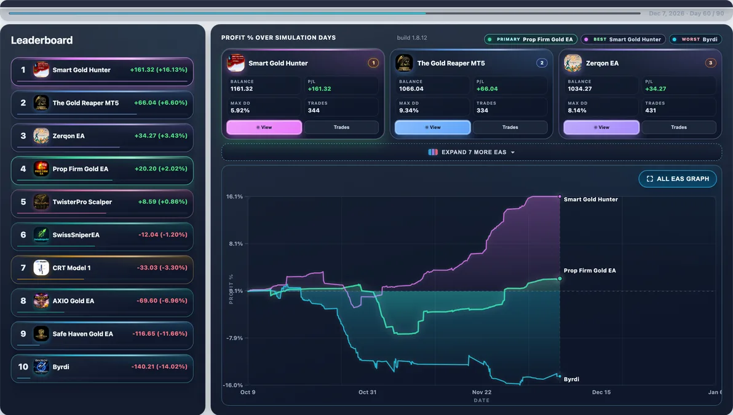The image size is (733, 415).
Task: Click the TwisterPro Scalper leaderboard avatar
Action: (41, 201)
